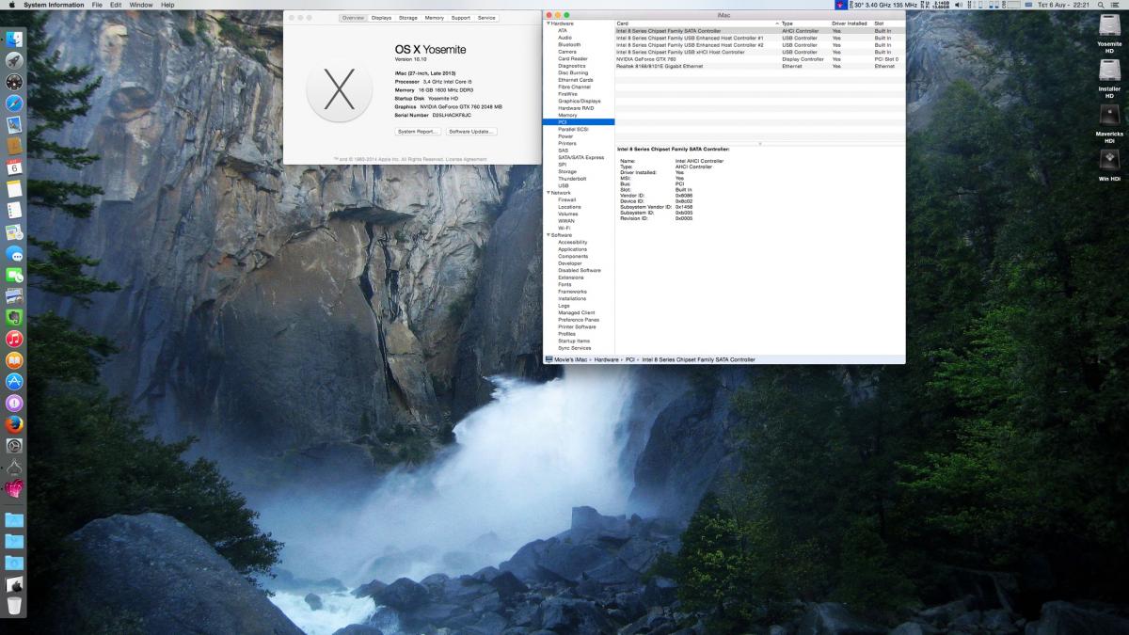Open Firefox icon in the dock
This screenshot has width=1129, height=635.
pos(14,424)
